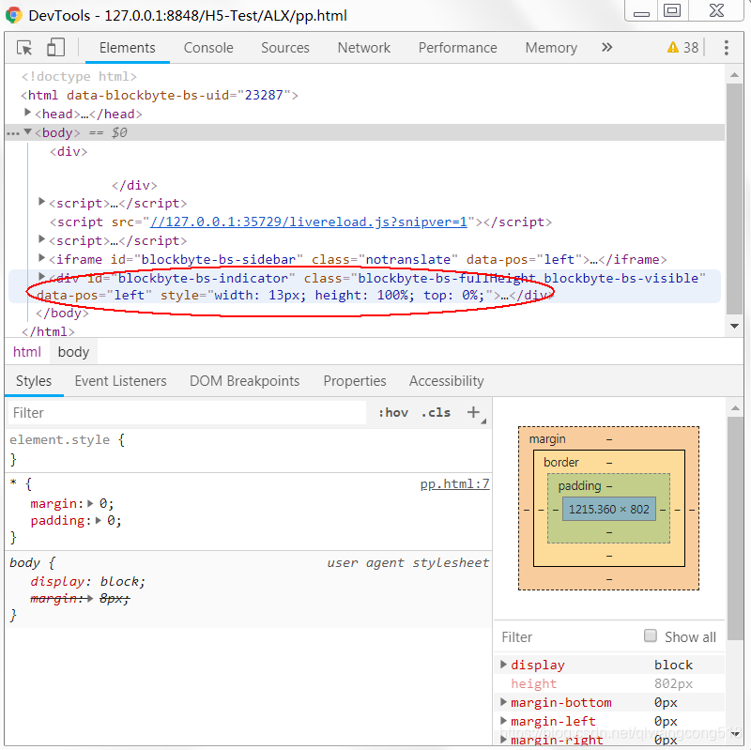Image resolution: width=751 pixels, height=750 pixels.
Task: Follow the livereload.js script source link
Action: click(309, 222)
